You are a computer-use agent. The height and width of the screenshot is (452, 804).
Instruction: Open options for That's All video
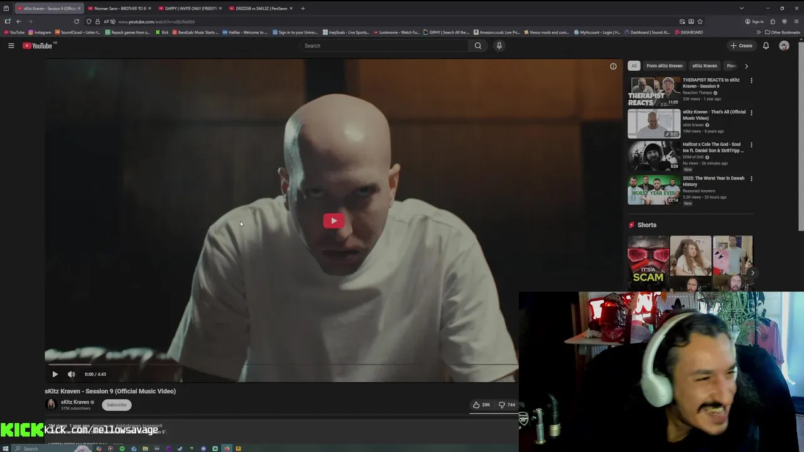pos(751,112)
